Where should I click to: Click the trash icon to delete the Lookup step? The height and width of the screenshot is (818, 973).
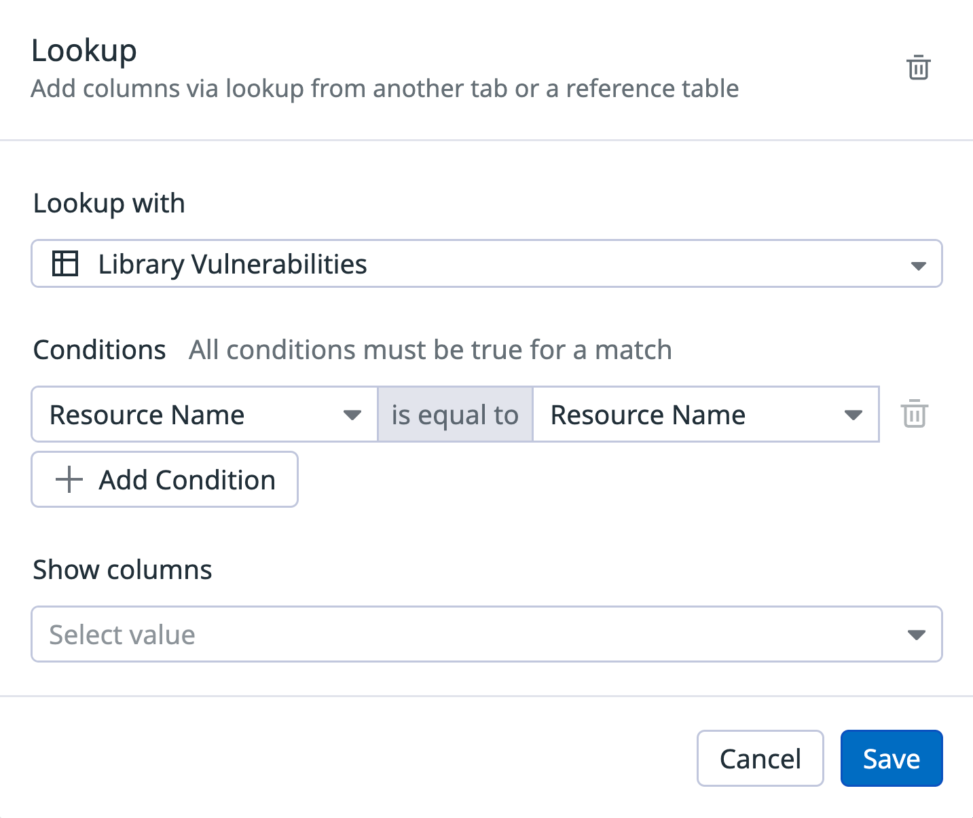pos(918,67)
